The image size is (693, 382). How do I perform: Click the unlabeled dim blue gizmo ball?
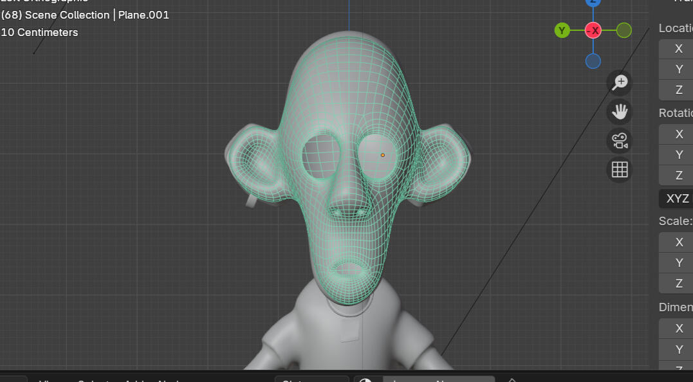tap(593, 61)
